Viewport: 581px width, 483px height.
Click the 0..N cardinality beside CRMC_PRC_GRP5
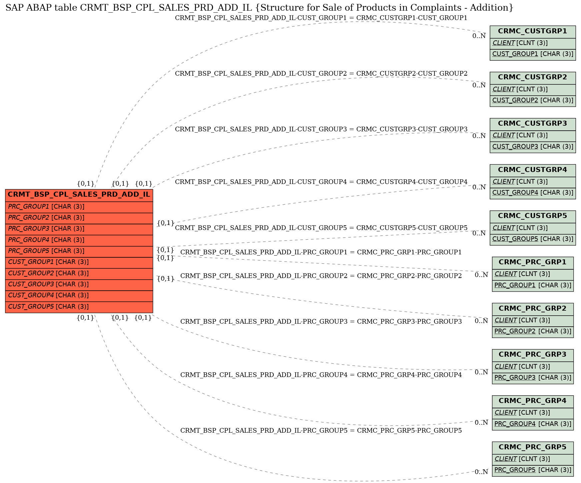click(481, 472)
